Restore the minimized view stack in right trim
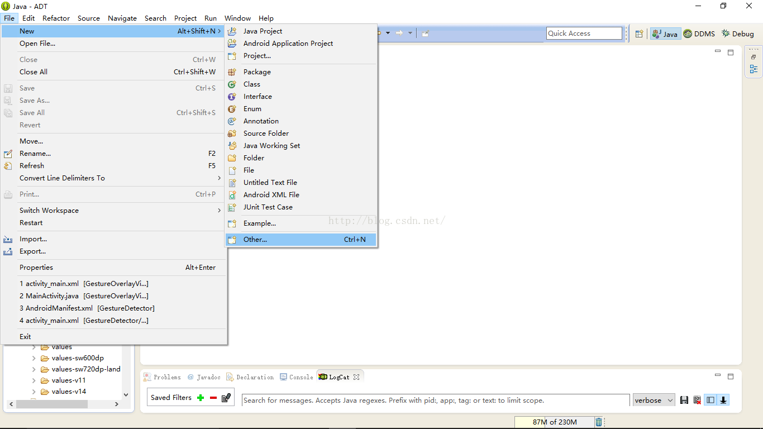The width and height of the screenshot is (763, 429). tap(754, 57)
